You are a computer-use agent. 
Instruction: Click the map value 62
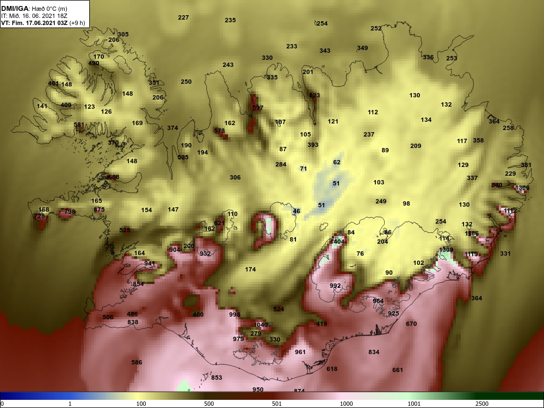pos(337,162)
